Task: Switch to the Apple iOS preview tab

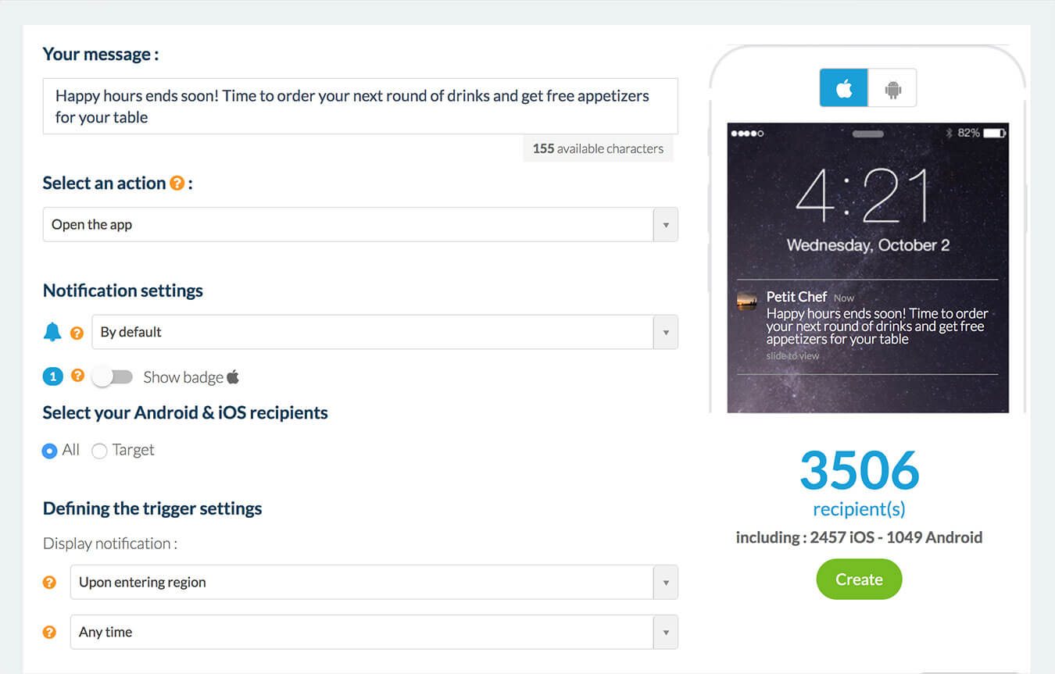Action: point(843,88)
